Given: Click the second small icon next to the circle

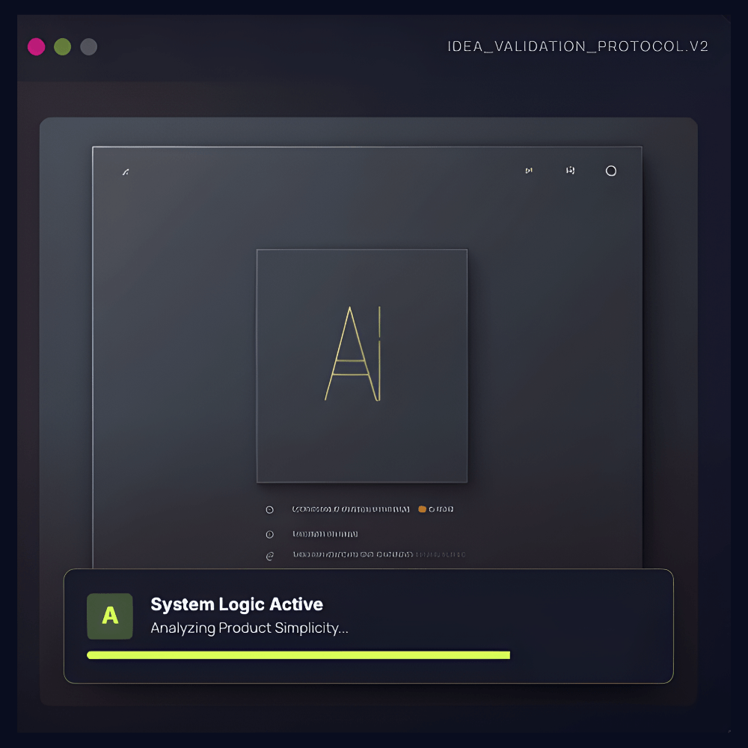Looking at the screenshot, I should coord(570,171).
